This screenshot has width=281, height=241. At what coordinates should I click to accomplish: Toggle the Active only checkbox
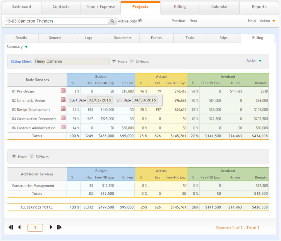(140, 20)
